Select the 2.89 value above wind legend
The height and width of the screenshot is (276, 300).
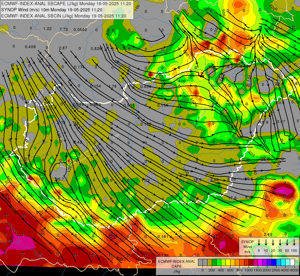268,235
